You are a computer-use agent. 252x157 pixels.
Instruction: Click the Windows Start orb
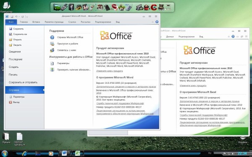point(4,154)
